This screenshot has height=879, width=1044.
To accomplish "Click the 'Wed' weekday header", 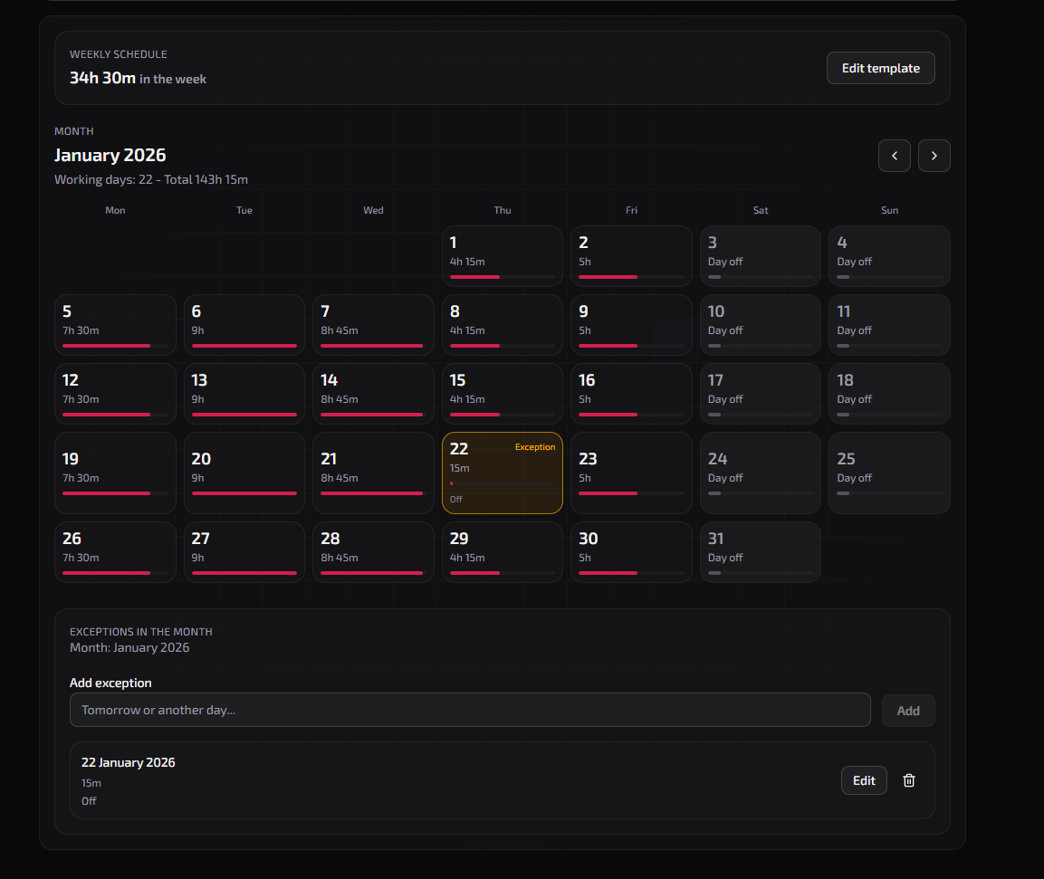I will [x=374, y=210].
